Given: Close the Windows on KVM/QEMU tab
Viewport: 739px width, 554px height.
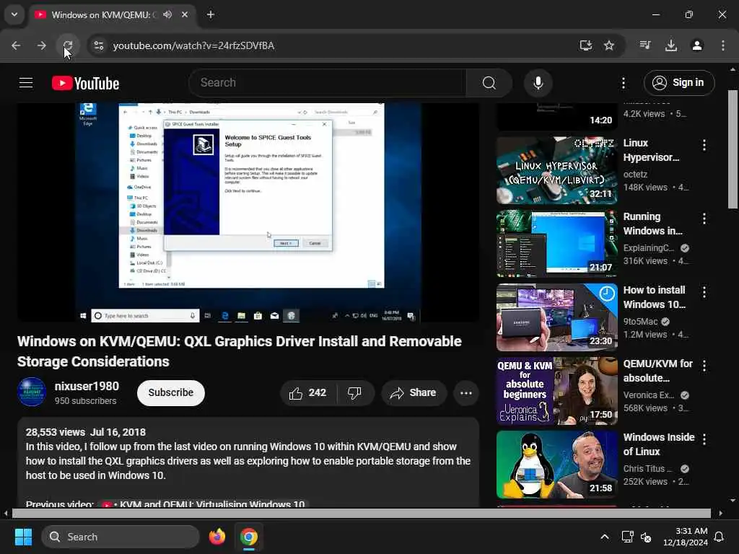Looking at the screenshot, I should 185,14.
